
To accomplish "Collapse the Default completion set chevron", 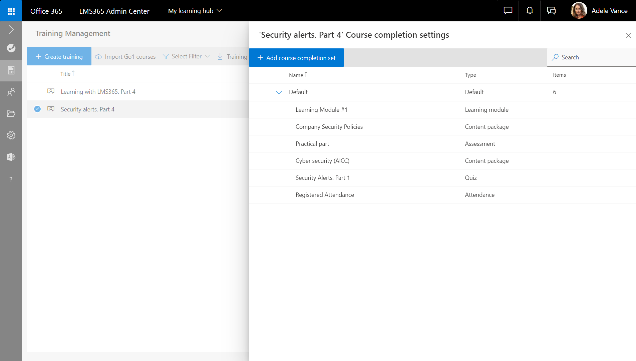I will [x=279, y=92].
